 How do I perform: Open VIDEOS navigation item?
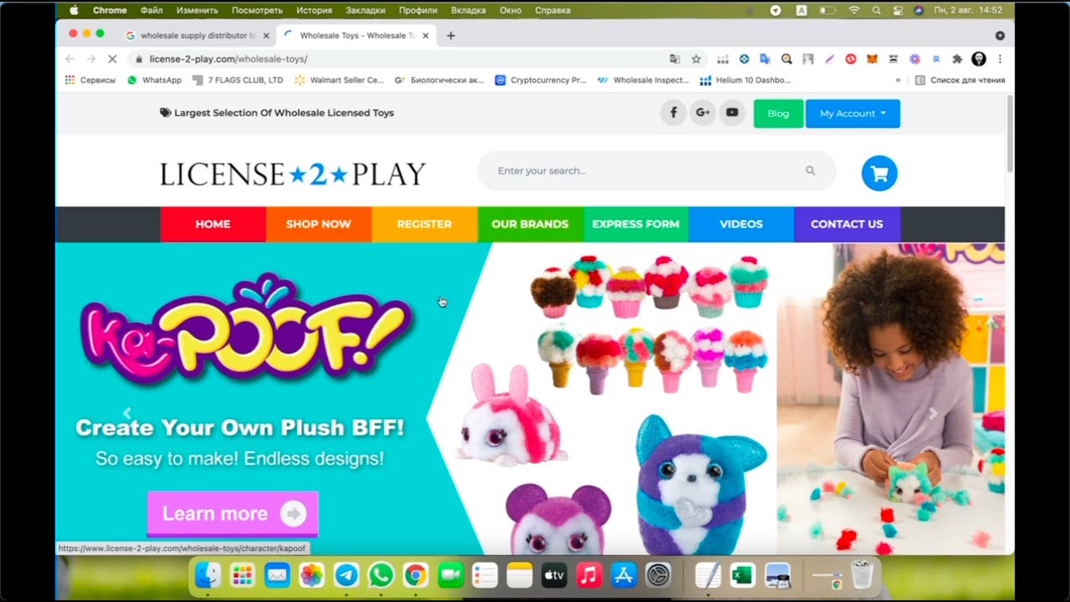coord(741,224)
